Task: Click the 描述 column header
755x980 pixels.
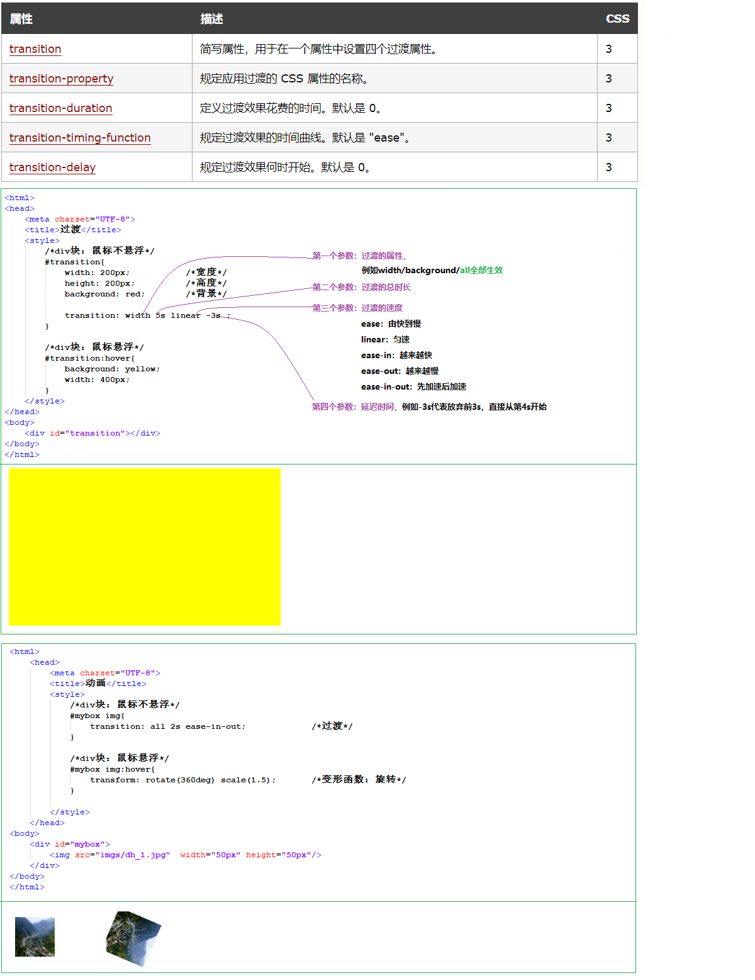Action: pos(211,19)
